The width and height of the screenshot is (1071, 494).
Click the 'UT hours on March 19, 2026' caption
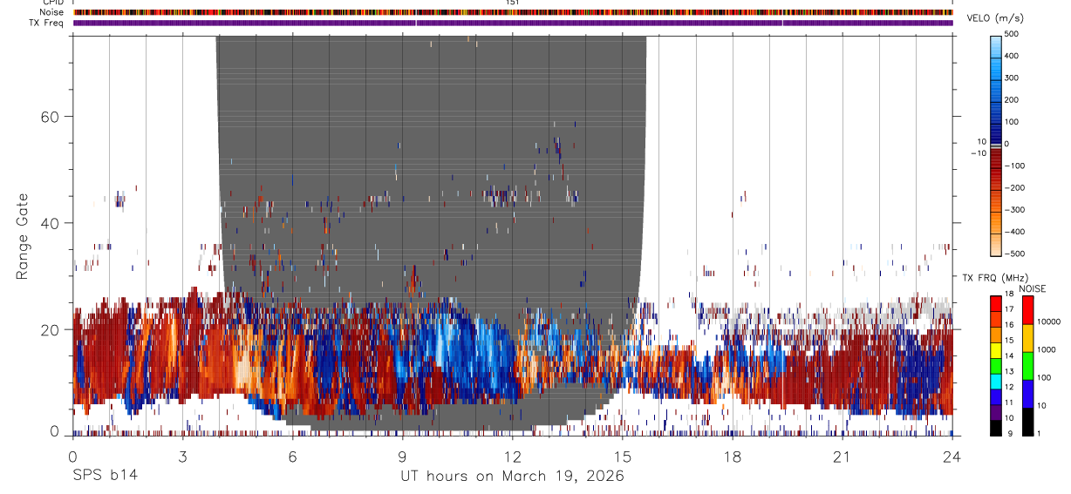[x=512, y=476]
